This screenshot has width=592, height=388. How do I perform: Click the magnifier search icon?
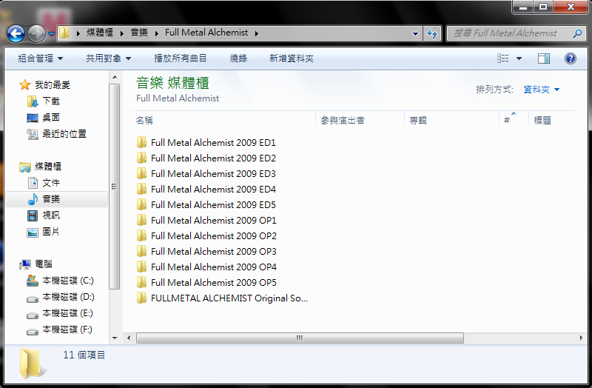click(577, 33)
